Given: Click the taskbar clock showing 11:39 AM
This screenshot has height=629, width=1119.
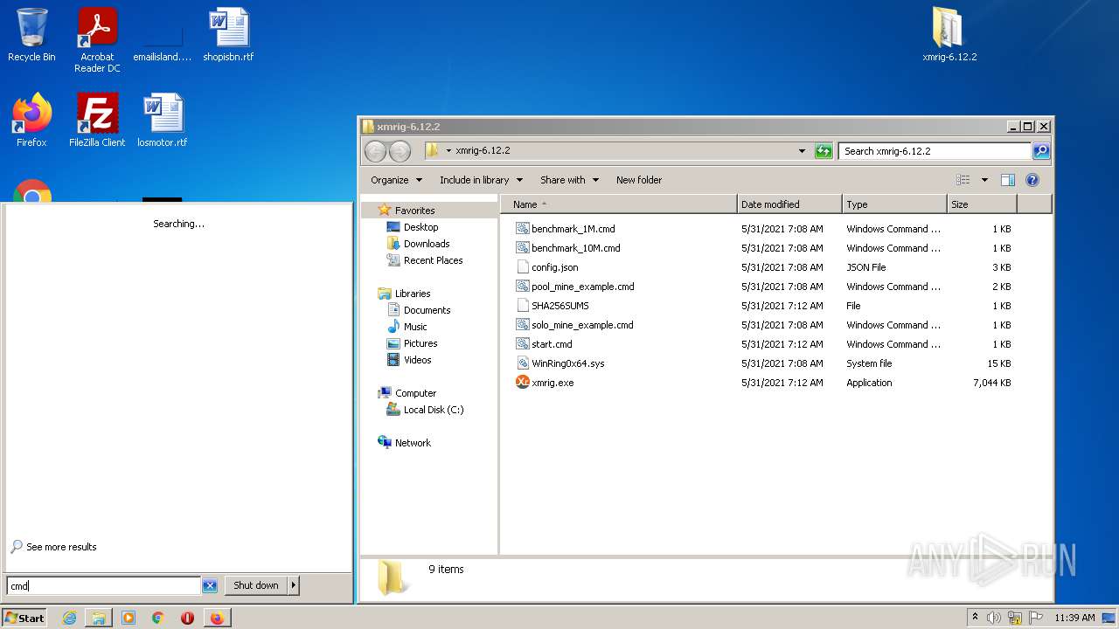Looking at the screenshot, I should 1074,618.
